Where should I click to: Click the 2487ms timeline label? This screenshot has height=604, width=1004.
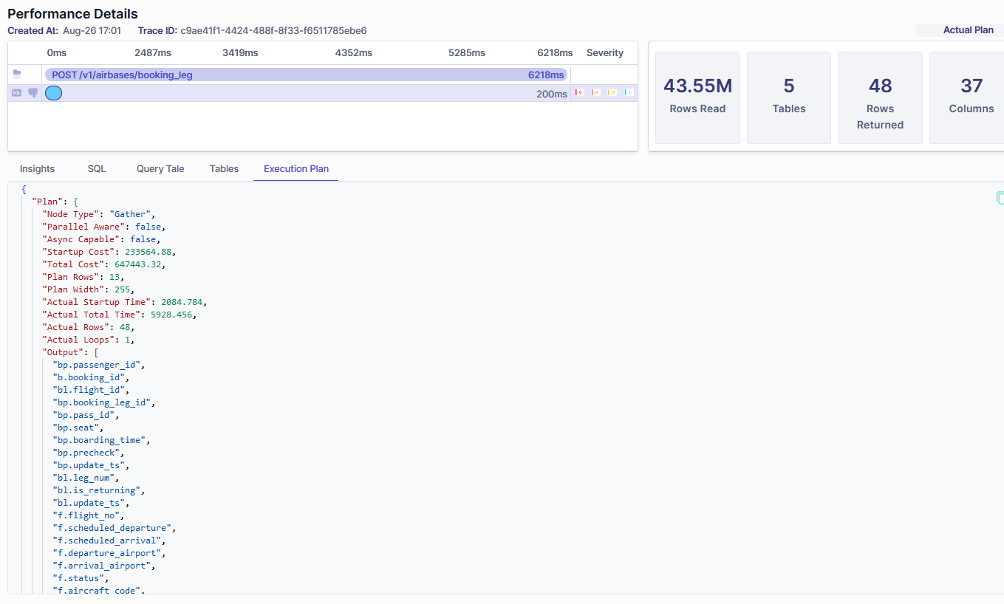(x=153, y=53)
